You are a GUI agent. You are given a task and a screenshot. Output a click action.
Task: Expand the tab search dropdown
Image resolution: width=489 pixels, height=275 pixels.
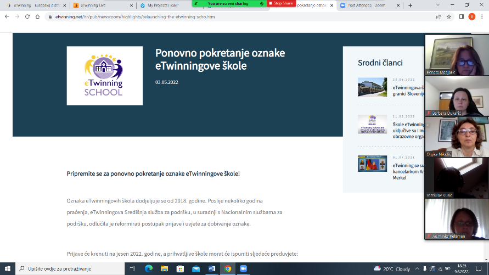click(x=438, y=5)
